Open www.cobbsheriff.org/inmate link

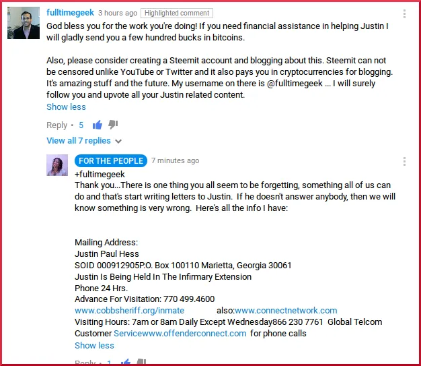(x=129, y=310)
